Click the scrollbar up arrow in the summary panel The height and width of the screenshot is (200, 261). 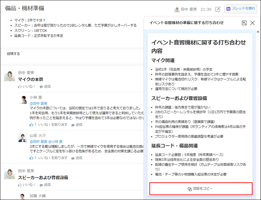(258, 32)
